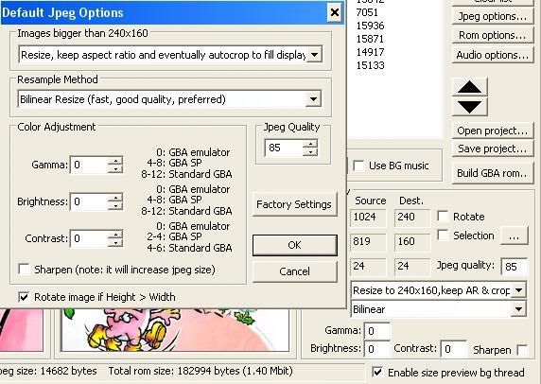Increase Jpeg Quality with the spinner up arrow
The height and width of the screenshot is (384, 541).
(310, 144)
